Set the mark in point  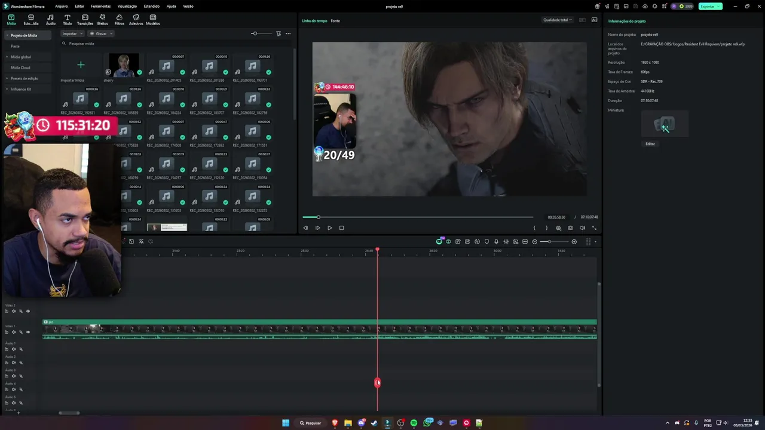534,228
